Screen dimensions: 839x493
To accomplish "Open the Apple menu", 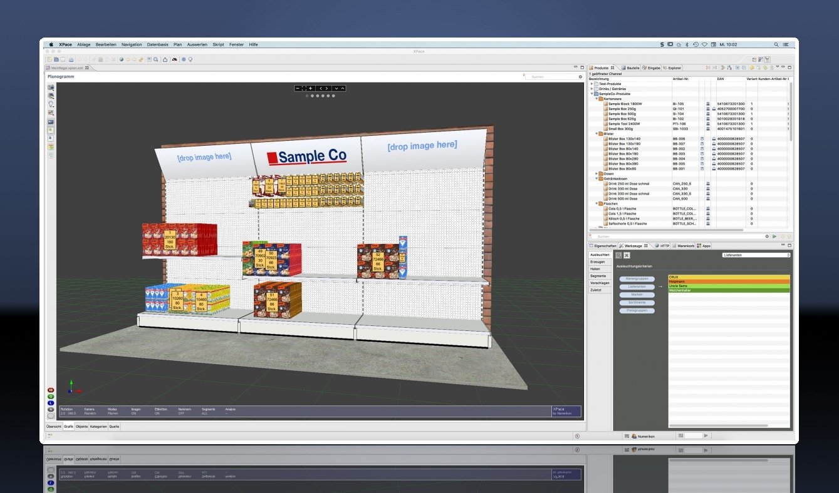I will click(50, 45).
